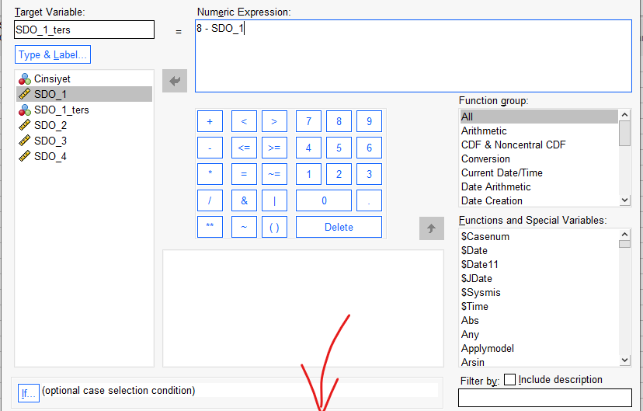Image resolution: width=643 pixels, height=411 pixels.
Task: Select $Sysmis special variable
Action: point(539,292)
